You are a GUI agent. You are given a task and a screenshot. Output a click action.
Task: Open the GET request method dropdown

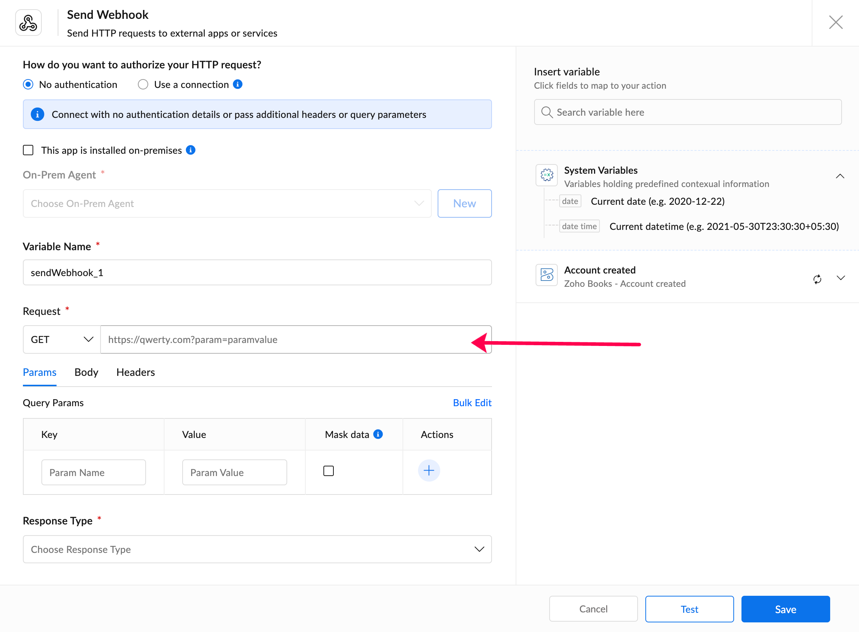pyautogui.click(x=62, y=339)
